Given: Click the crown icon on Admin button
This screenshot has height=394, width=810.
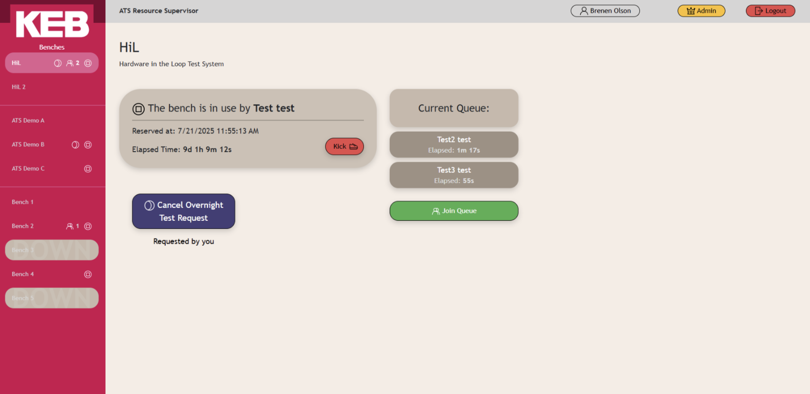Looking at the screenshot, I should click(x=691, y=11).
